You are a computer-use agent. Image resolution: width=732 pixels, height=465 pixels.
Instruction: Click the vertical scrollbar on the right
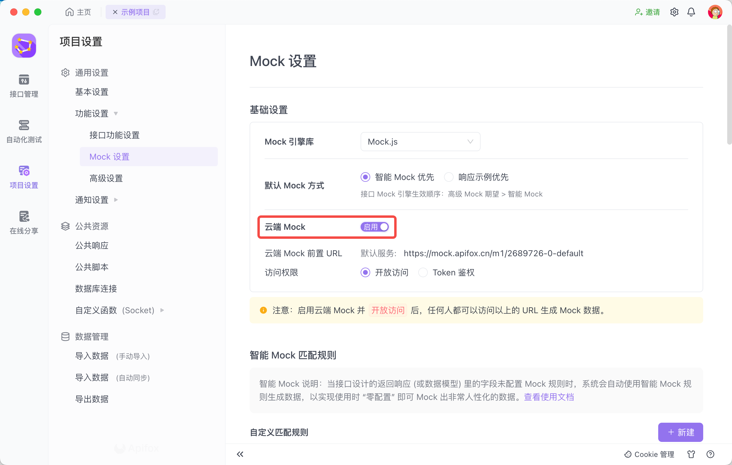pyautogui.click(x=729, y=85)
